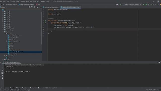The height and width of the screenshot is (91, 161).
Task: Expand the rotateListLeft folder
Action: pyautogui.click(x=5, y=56)
